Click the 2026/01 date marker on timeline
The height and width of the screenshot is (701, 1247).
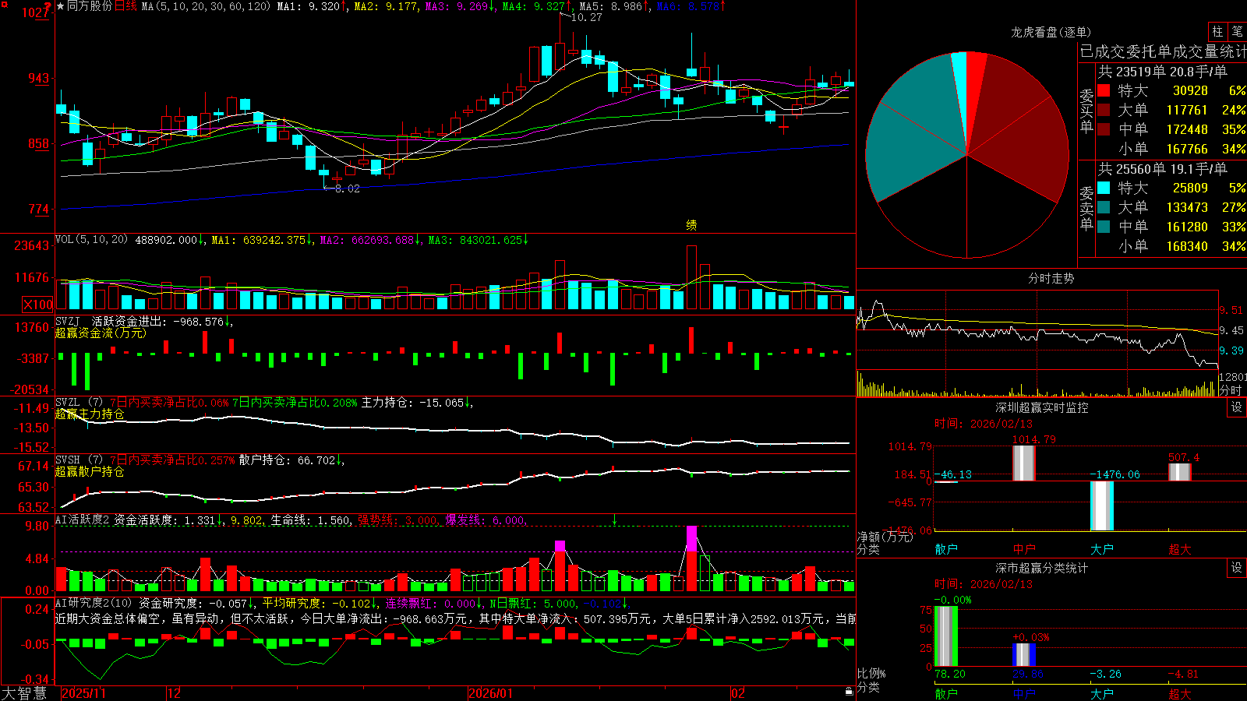click(x=491, y=693)
